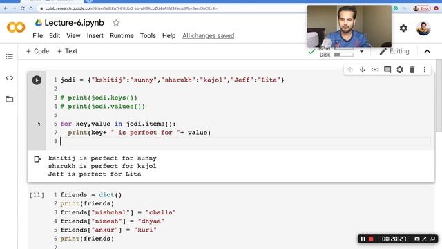The height and width of the screenshot is (249, 442).
Task: Click the All changes saved link
Action: click(209, 35)
